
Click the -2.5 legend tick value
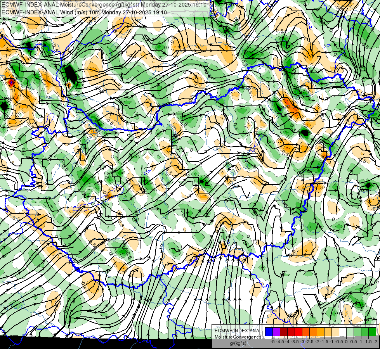309,342
